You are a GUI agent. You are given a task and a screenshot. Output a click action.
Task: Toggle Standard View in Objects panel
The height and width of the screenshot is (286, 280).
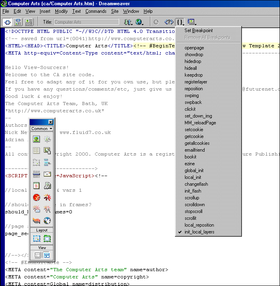coord(38,255)
